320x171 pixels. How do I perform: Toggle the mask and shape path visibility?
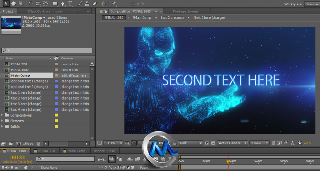pyautogui.click(x=133, y=143)
